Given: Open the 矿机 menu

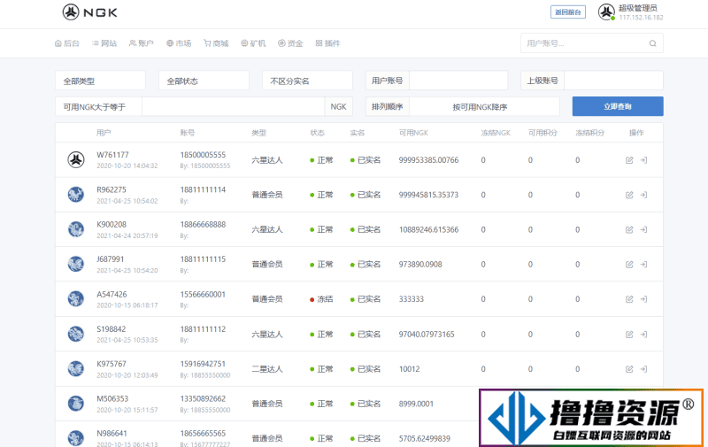Looking at the screenshot, I should [253, 43].
